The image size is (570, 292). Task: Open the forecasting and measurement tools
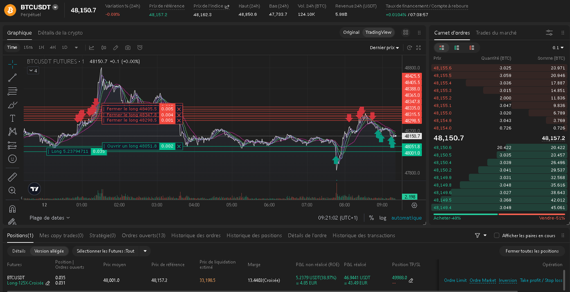(12, 145)
